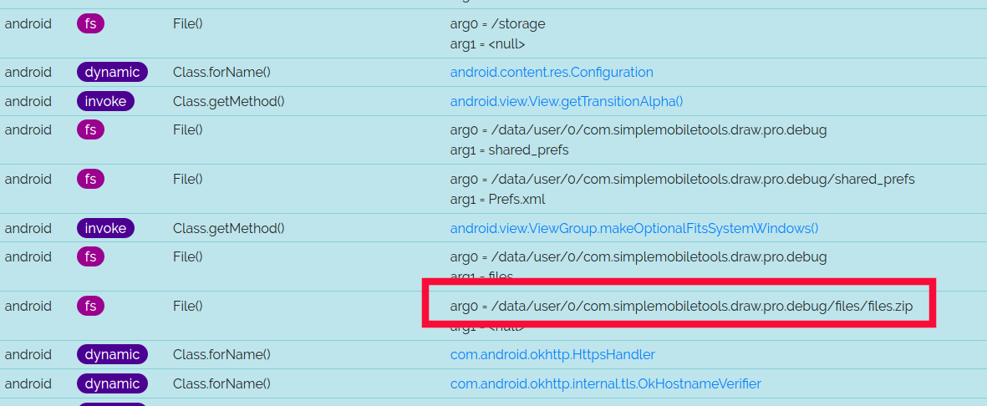The height and width of the screenshot is (406, 987).
Task: Select the dynamic badge next to HttpsHandler
Action: point(112,355)
